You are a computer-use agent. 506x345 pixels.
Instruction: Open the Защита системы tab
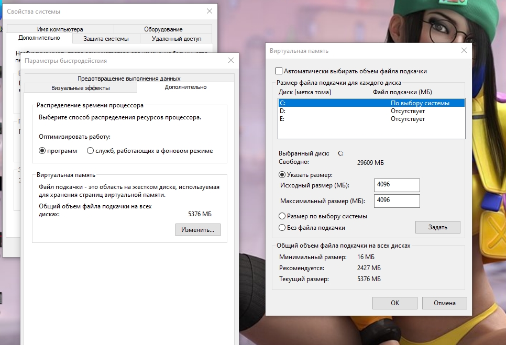coord(105,39)
